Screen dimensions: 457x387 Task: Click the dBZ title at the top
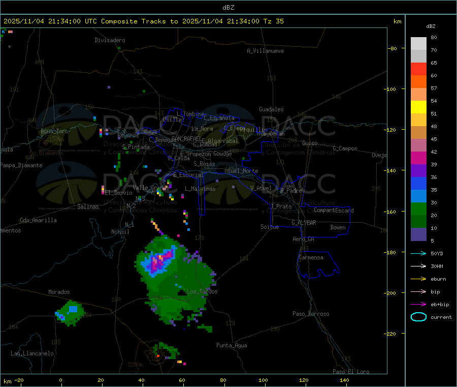click(228, 7)
